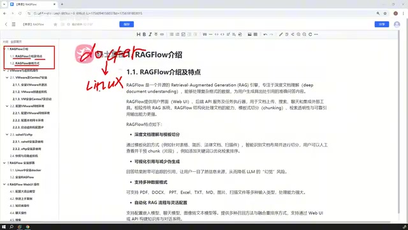This screenshot has width=408, height=230.
Task: Collapse outline section 2 VMware
Action: [x=4, y=70]
